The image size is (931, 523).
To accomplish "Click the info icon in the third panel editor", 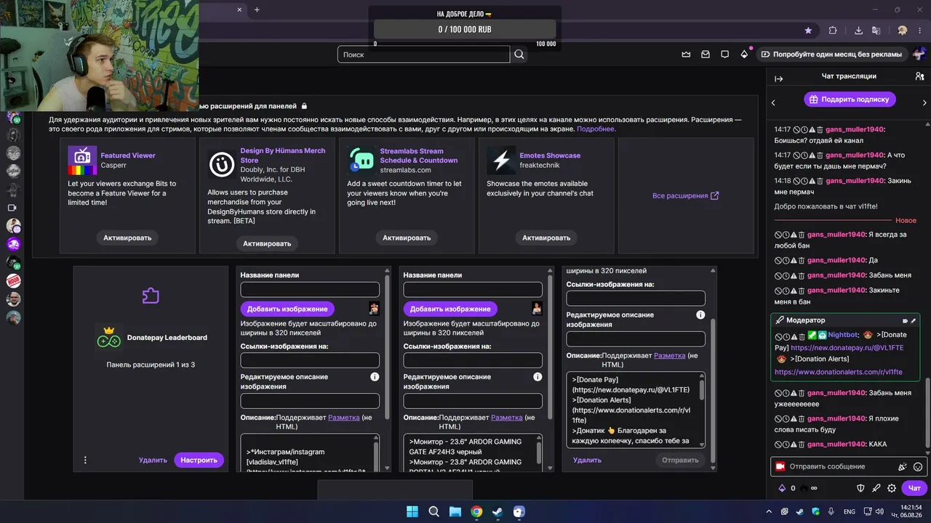I will (538, 377).
